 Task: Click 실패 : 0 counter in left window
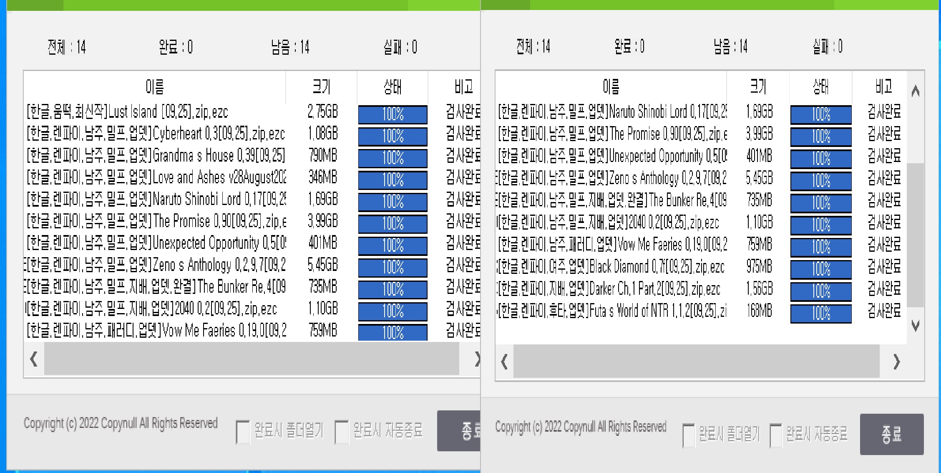click(x=400, y=47)
